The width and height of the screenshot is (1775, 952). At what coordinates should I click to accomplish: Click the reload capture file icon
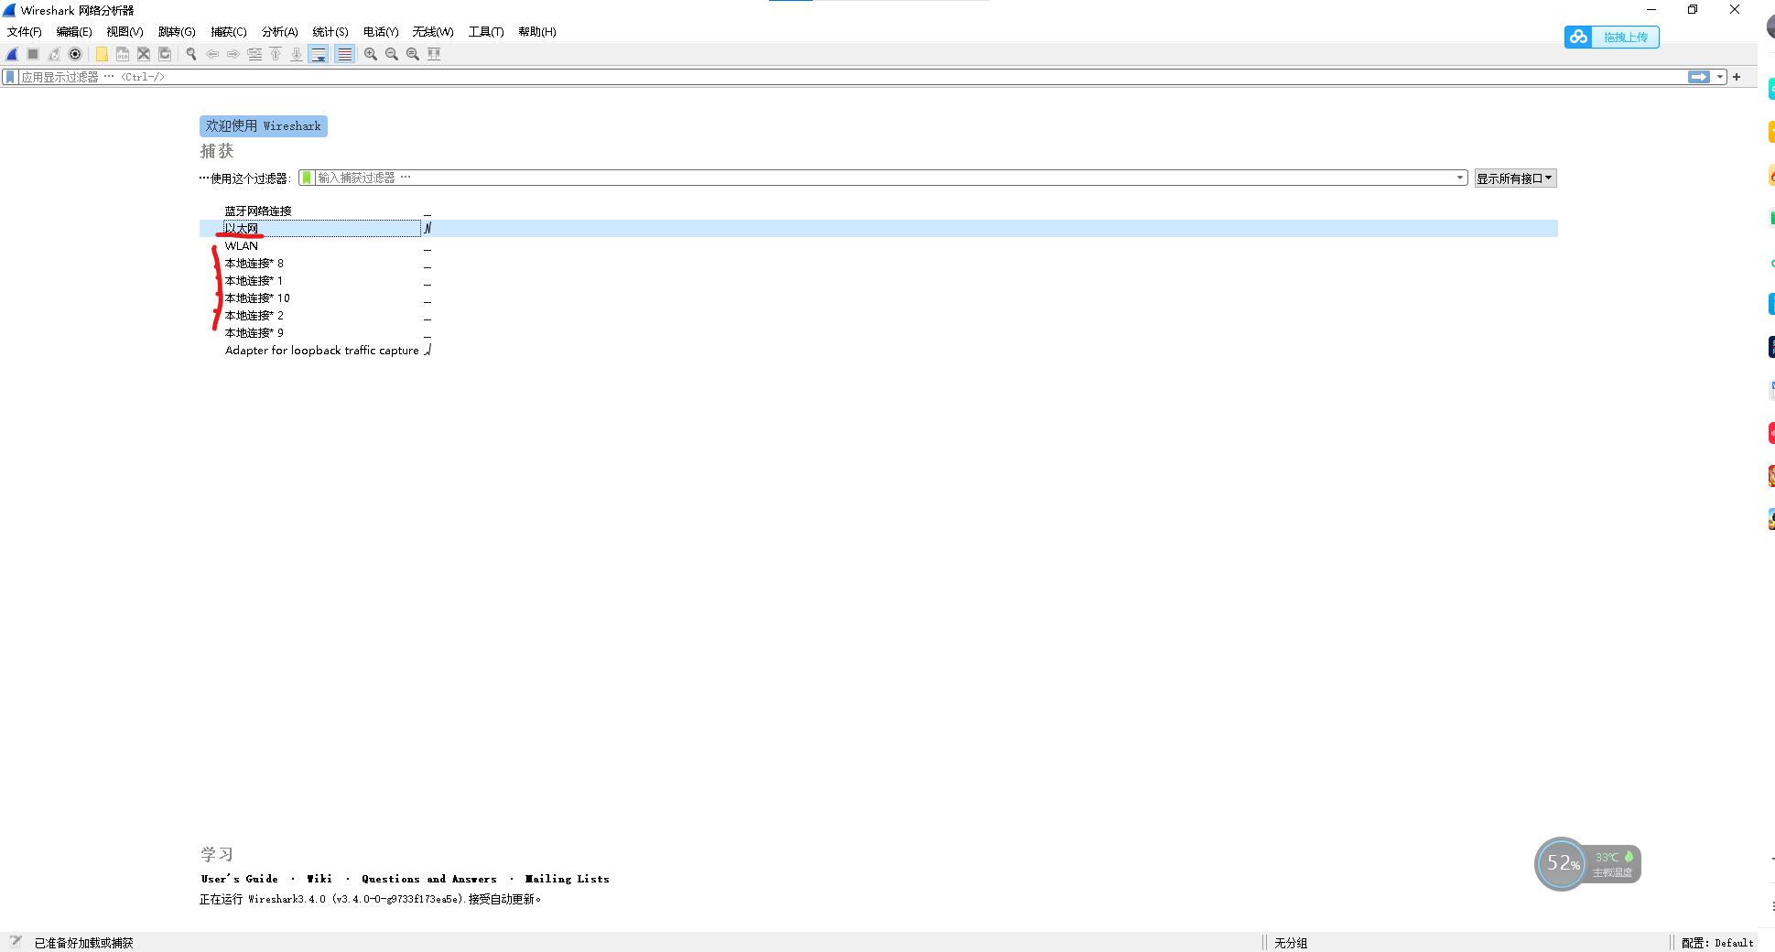[x=165, y=54]
